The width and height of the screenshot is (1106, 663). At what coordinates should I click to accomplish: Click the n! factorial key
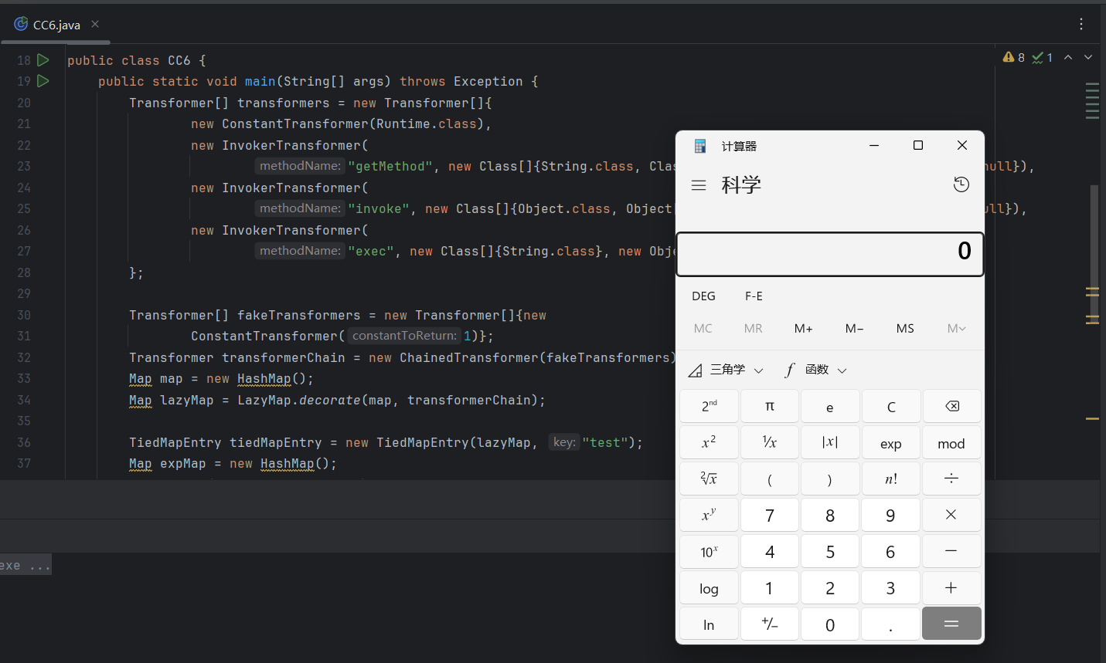tap(891, 479)
